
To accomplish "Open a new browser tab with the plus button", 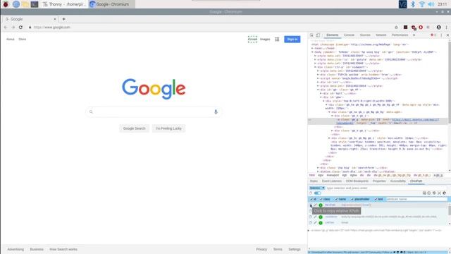I will point(63,19).
